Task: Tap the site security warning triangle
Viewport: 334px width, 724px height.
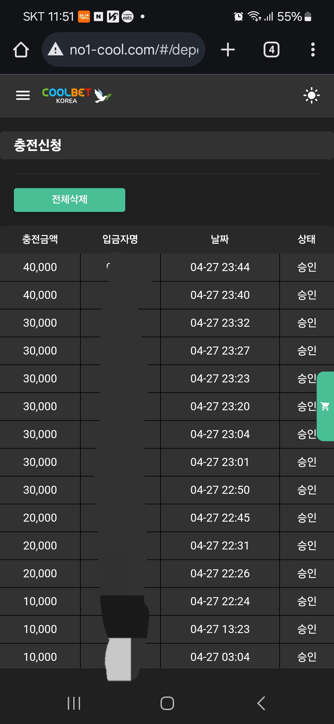Action: [56, 50]
